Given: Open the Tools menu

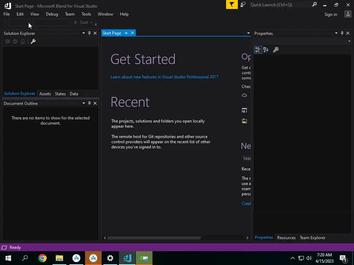Looking at the screenshot, I should pyautogui.click(x=86, y=14).
